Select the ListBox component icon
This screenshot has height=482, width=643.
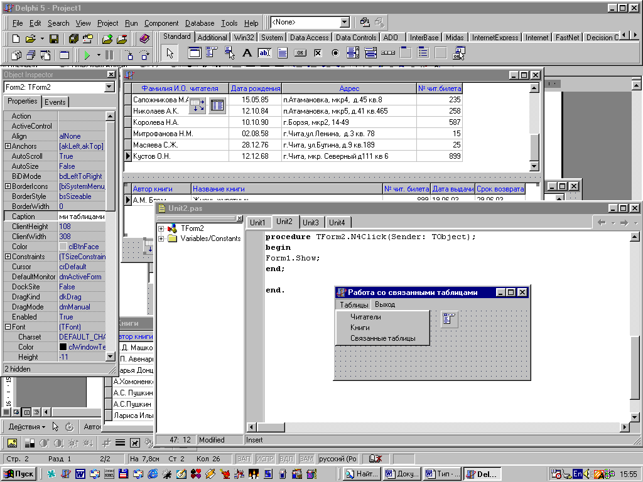pyautogui.click(x=353, y=53)
